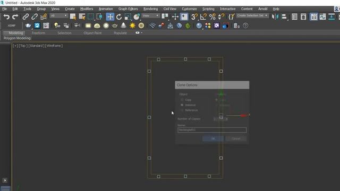Viewport: 340px width, 191px height.
Task: Open the Arnold menu
Action: pos(262,9)
